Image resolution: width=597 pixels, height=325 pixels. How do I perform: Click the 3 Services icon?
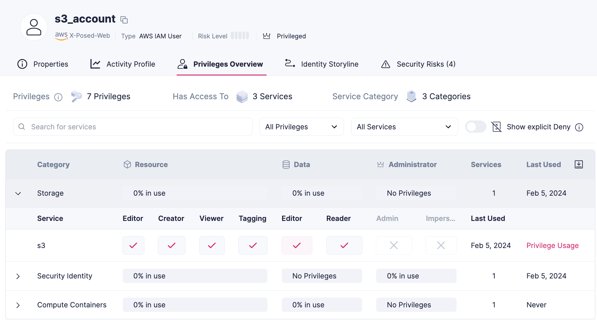click(242, 96)
